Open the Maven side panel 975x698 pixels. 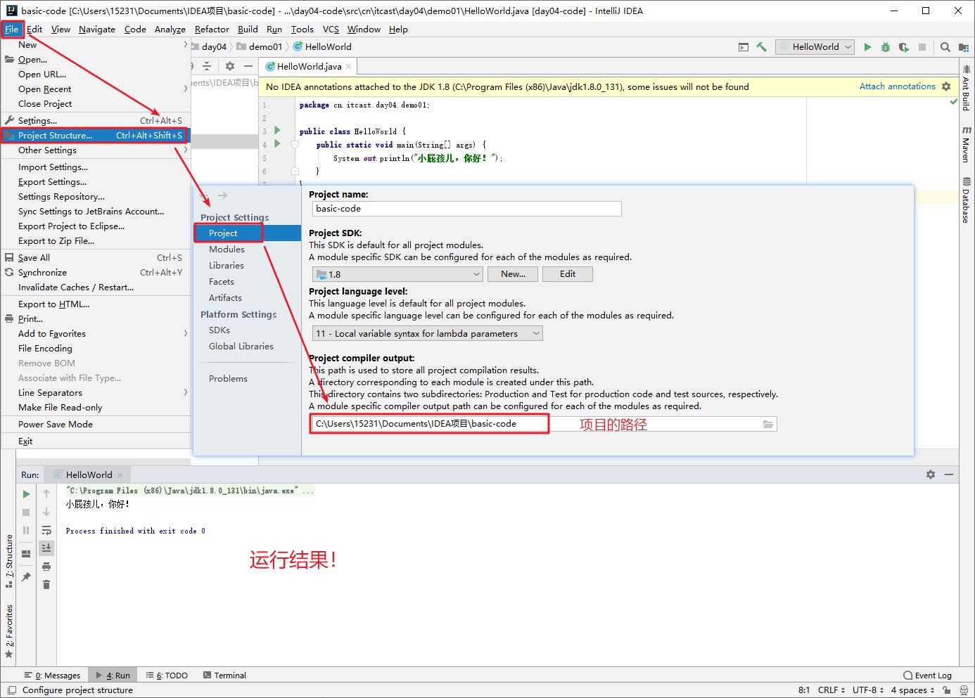click(x=967, y=145)
